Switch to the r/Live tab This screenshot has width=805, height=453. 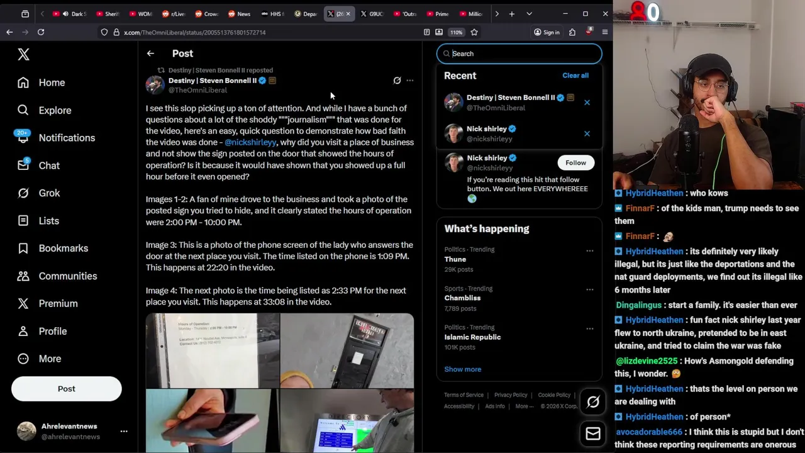pos(174,14)
